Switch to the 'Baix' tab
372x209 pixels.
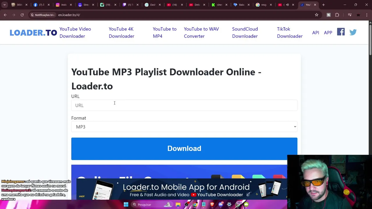(x=241, y=5)
